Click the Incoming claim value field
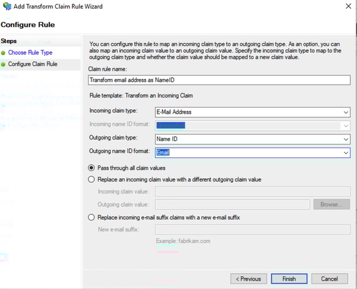The image size is (357, 289). tap(252, 191)
